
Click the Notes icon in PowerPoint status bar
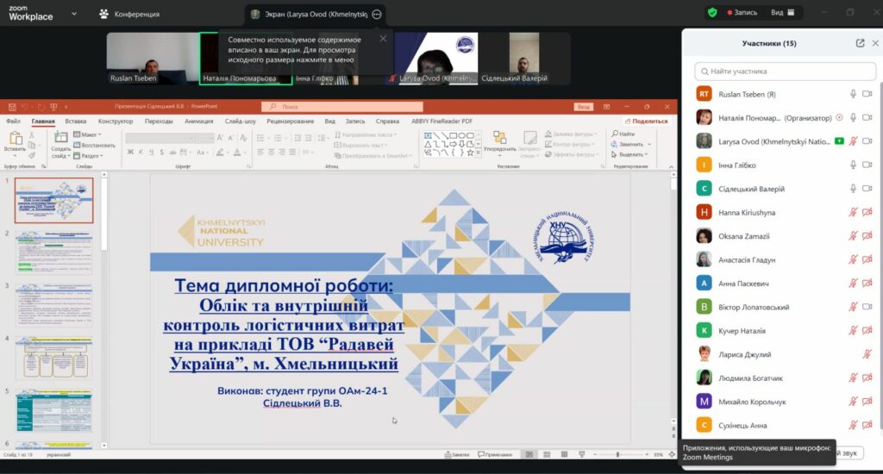[x=457, y=454]
